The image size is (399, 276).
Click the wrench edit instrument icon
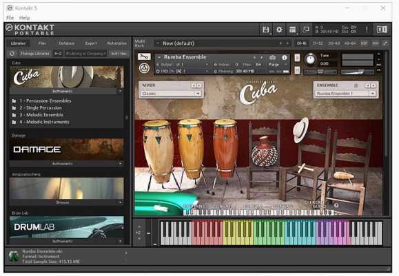coord(144,56)
